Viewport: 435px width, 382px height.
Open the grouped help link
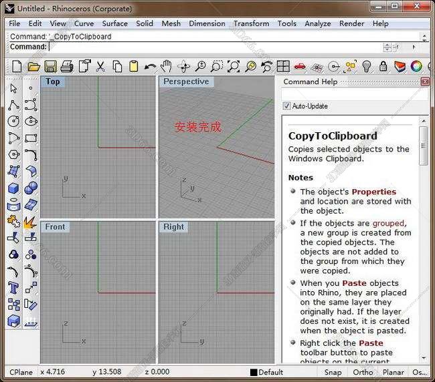coord(388,223)
